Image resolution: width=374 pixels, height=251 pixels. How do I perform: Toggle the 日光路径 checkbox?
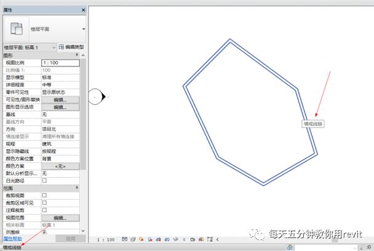[44, 181]
